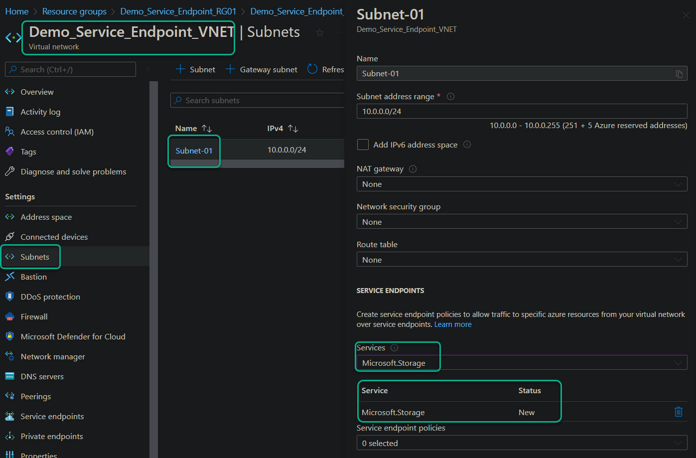The height and width of the screenshot is (458, 696).
Task: Click the Search subnets input field
Action: coord(259,100)
